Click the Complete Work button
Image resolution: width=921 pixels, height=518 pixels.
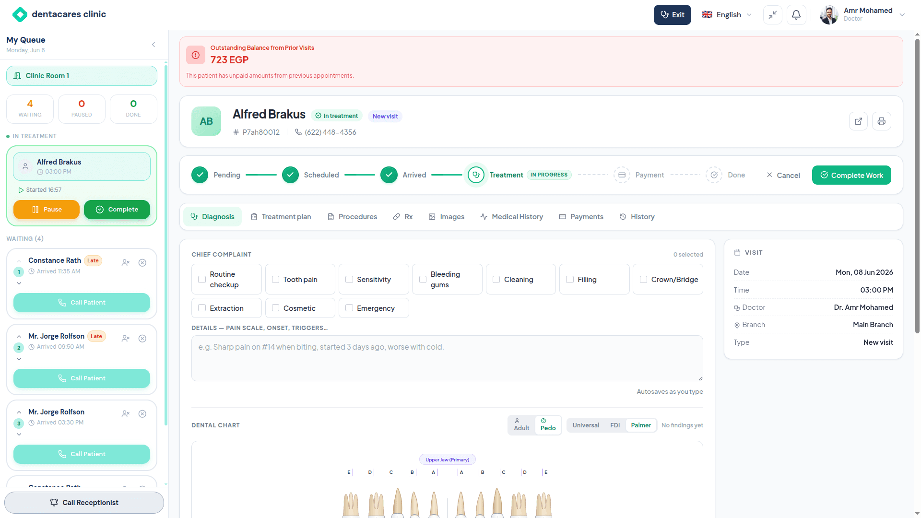click(851, 175)
